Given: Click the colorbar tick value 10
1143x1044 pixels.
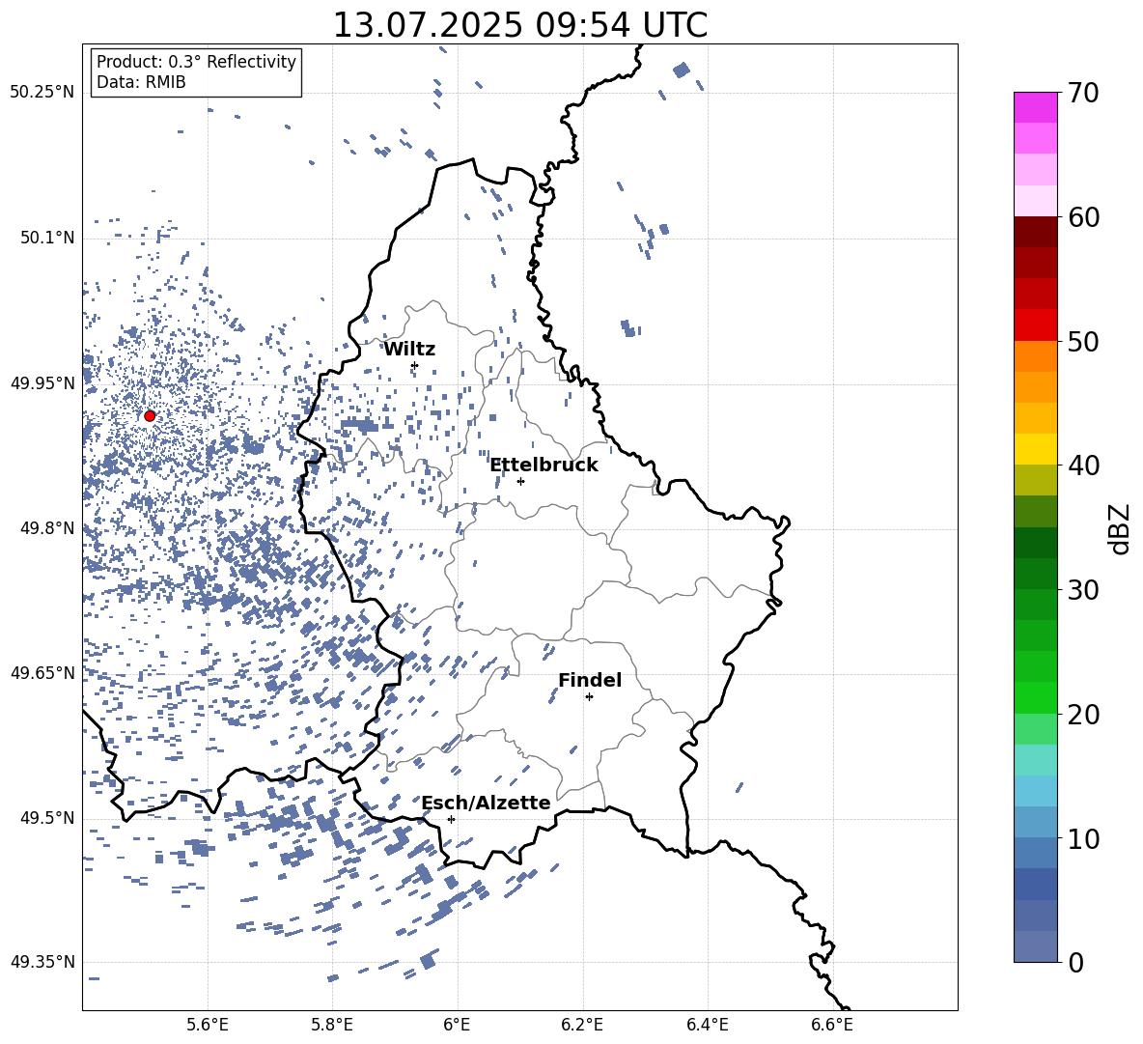Looking at the screenshot, I should (1084, 838).
